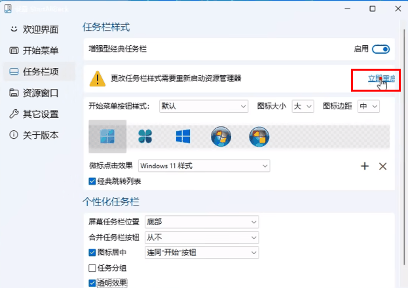Click the 个性化任务栏 heading

(x=111, y=202)
